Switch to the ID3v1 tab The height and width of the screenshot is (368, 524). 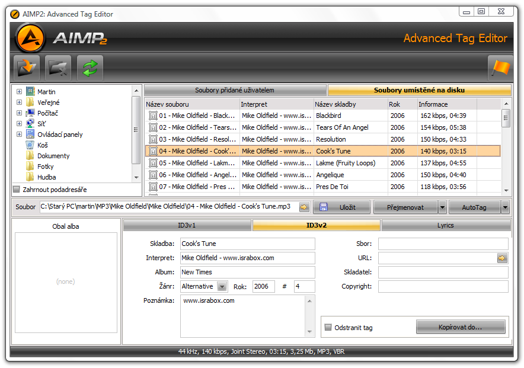tap(187, 225)
